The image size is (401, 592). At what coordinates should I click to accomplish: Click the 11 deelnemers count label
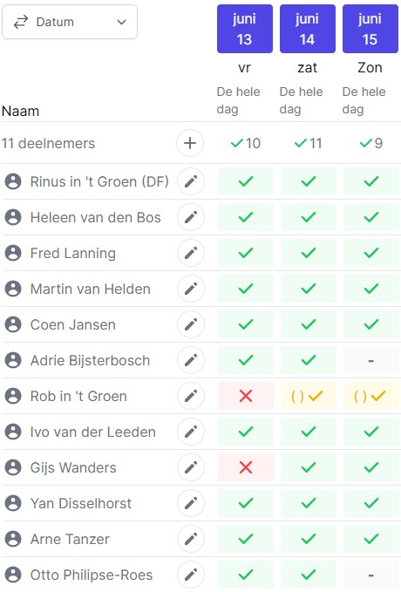(48, 144)
